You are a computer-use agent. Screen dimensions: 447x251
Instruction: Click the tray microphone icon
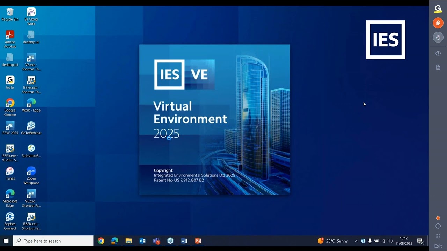(370, 241)
